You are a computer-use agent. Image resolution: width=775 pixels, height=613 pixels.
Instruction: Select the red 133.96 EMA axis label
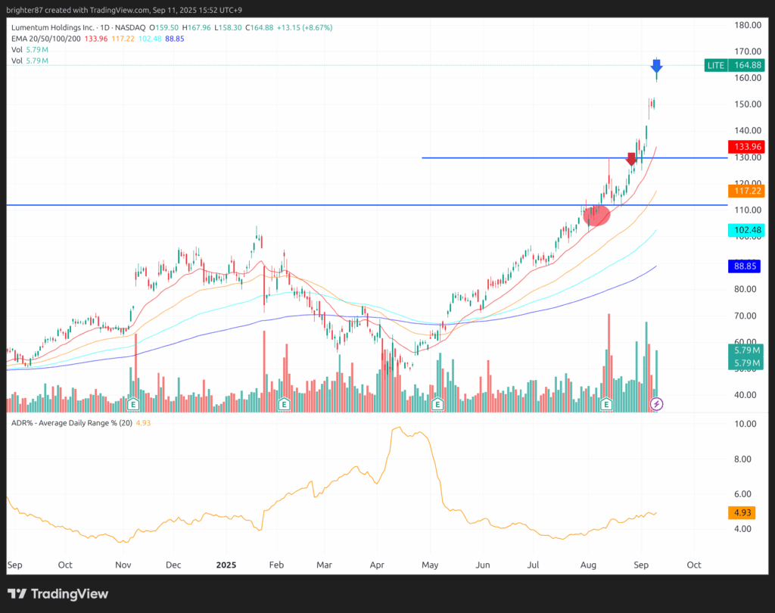(x=746, y=146)
